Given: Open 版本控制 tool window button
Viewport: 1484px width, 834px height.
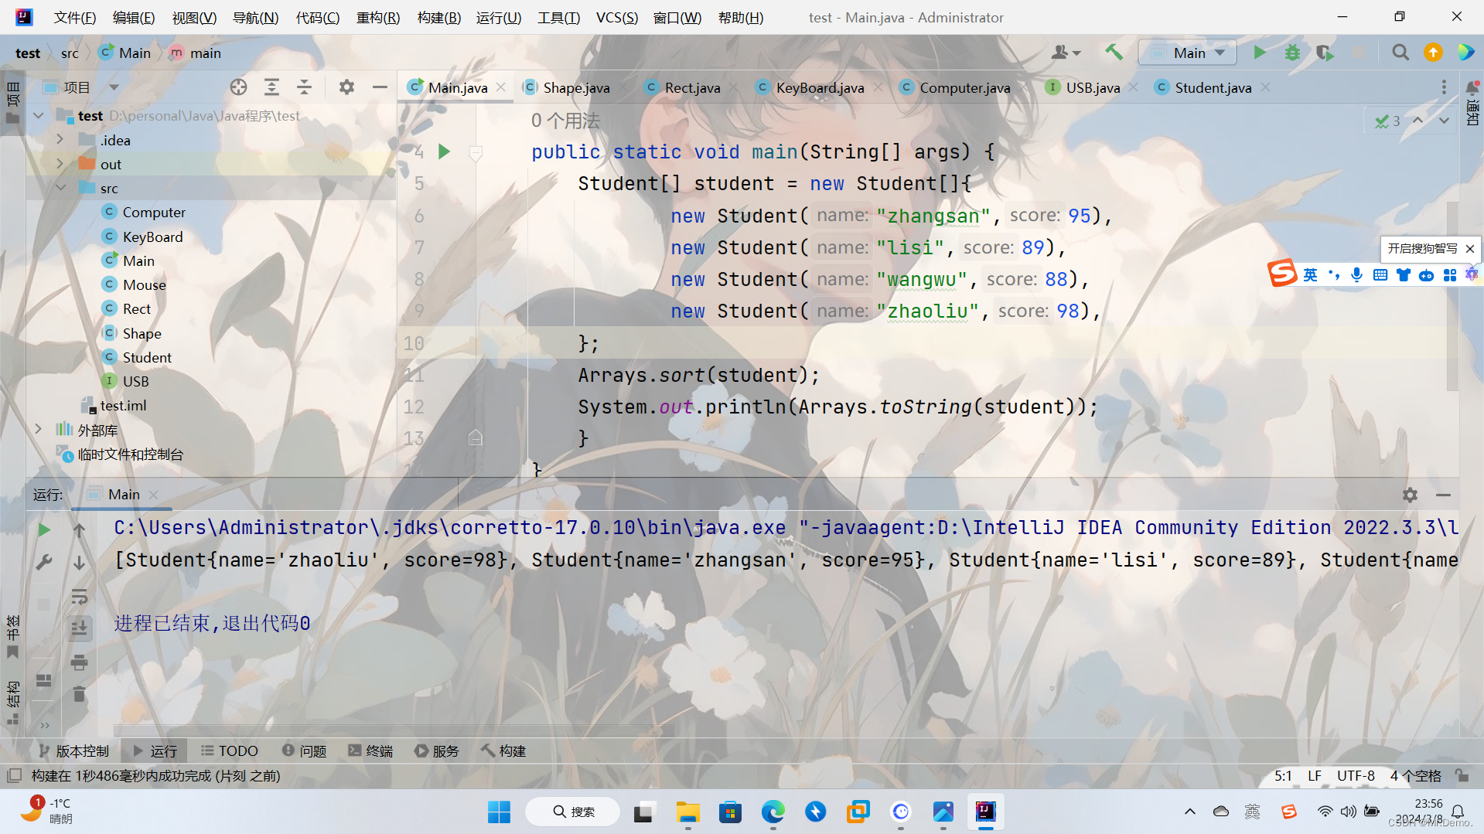Looking at the screenshot, I should (73, 751).
